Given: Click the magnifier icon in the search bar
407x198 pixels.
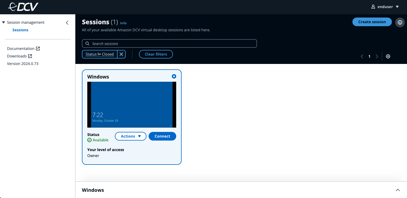Looking at the screenshot, I should (87, 43).
